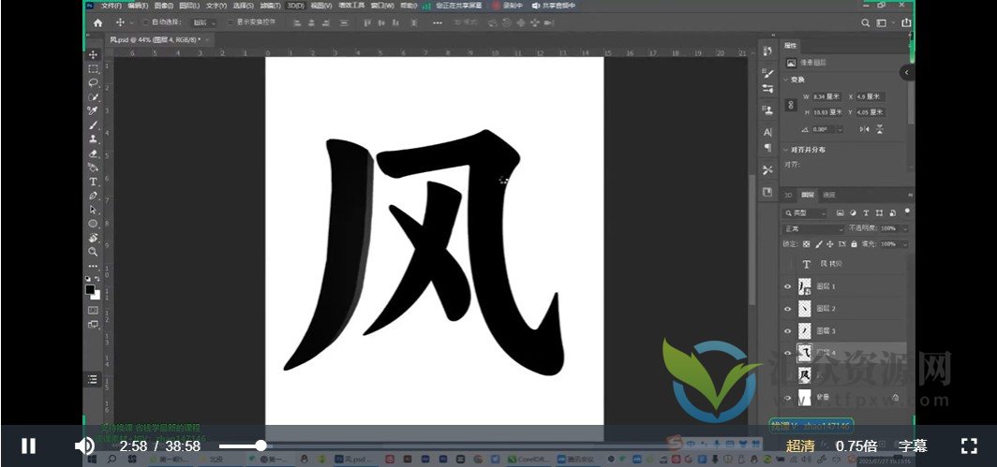Image resolution: width=997 pixels, height=467 pixels.
Task: Hide layer 图层 4 via eye icon
Action: tap(788, 353)
